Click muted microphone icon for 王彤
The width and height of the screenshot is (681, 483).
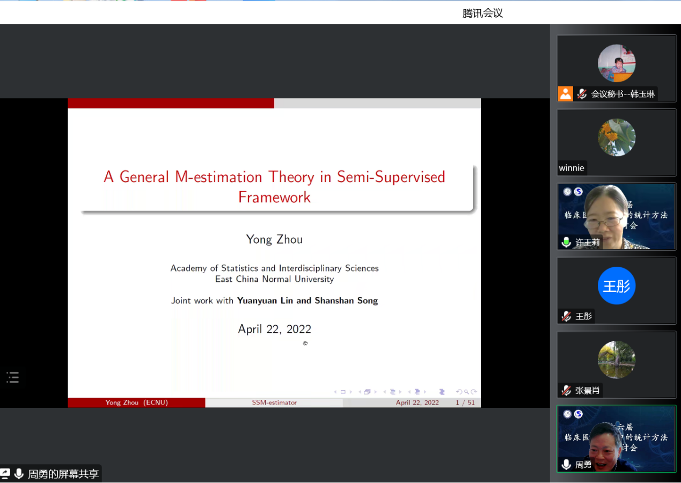(x=566, y=316)
